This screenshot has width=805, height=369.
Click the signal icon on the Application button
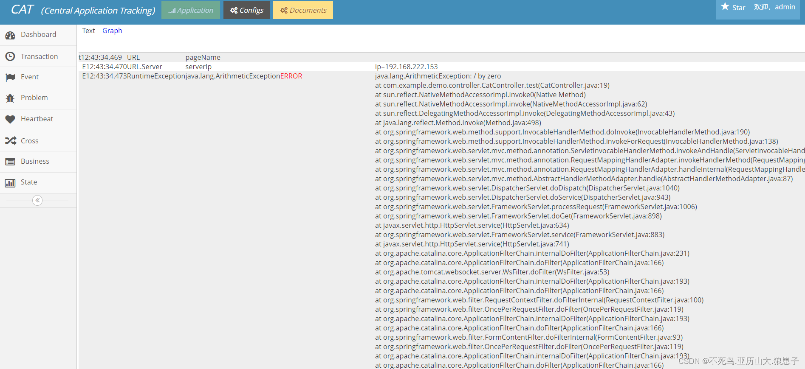coord(172,11)
